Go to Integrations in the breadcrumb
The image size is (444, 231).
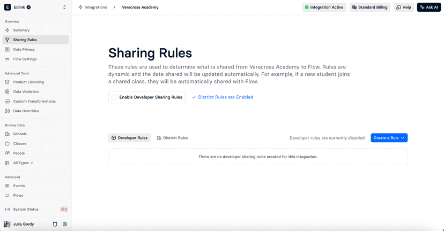tap(94, 7)
